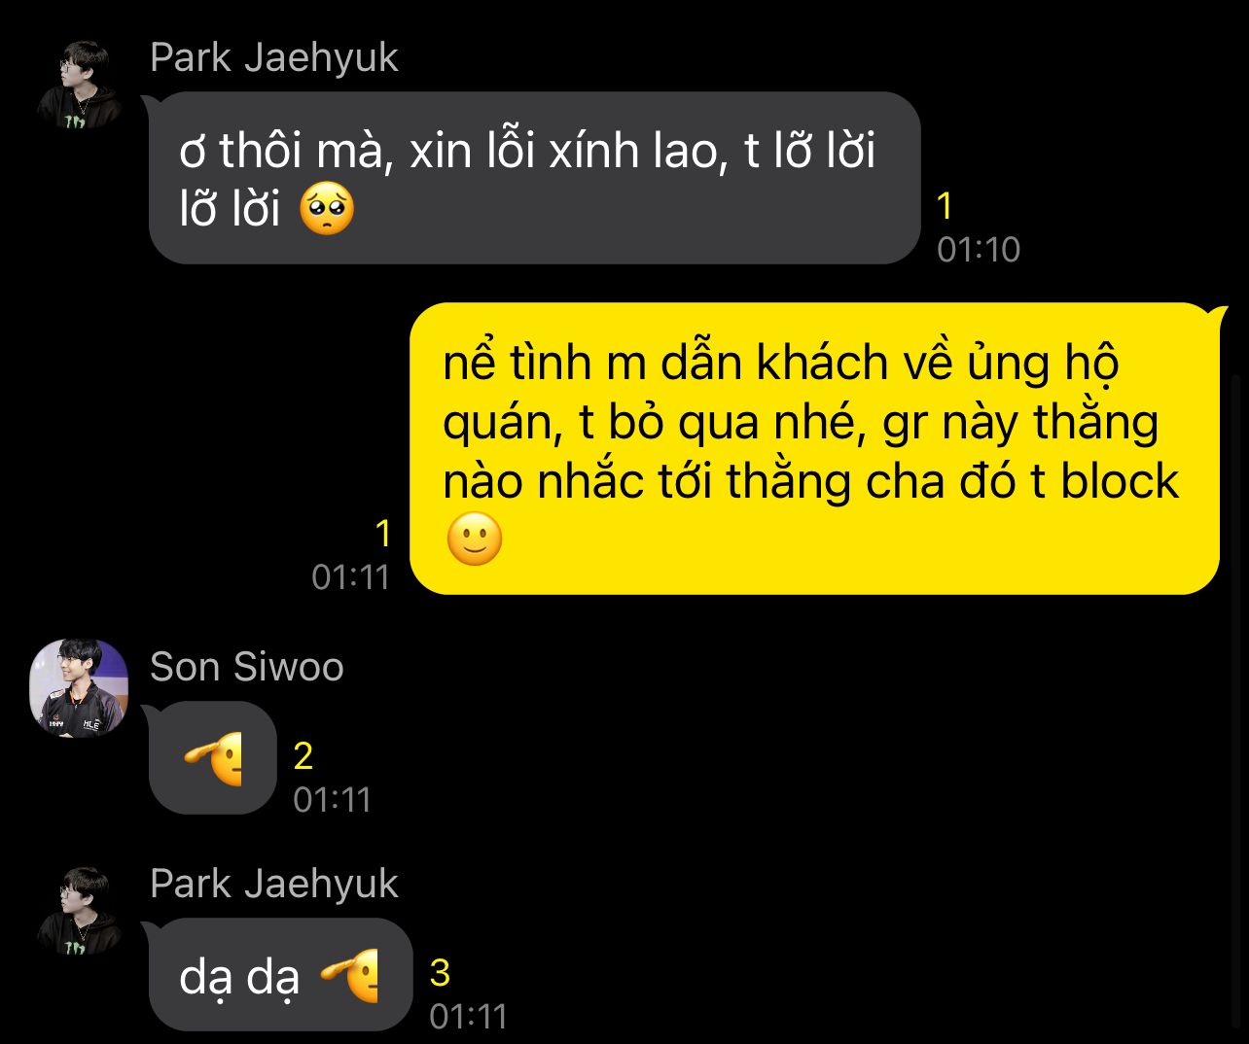1249x1044 pixels.
Task: Click the saluting emoji in Son Siwoo's message
Action: [213, 759]
